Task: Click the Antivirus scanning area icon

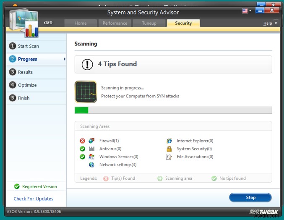Action: [x=91, y=149]
